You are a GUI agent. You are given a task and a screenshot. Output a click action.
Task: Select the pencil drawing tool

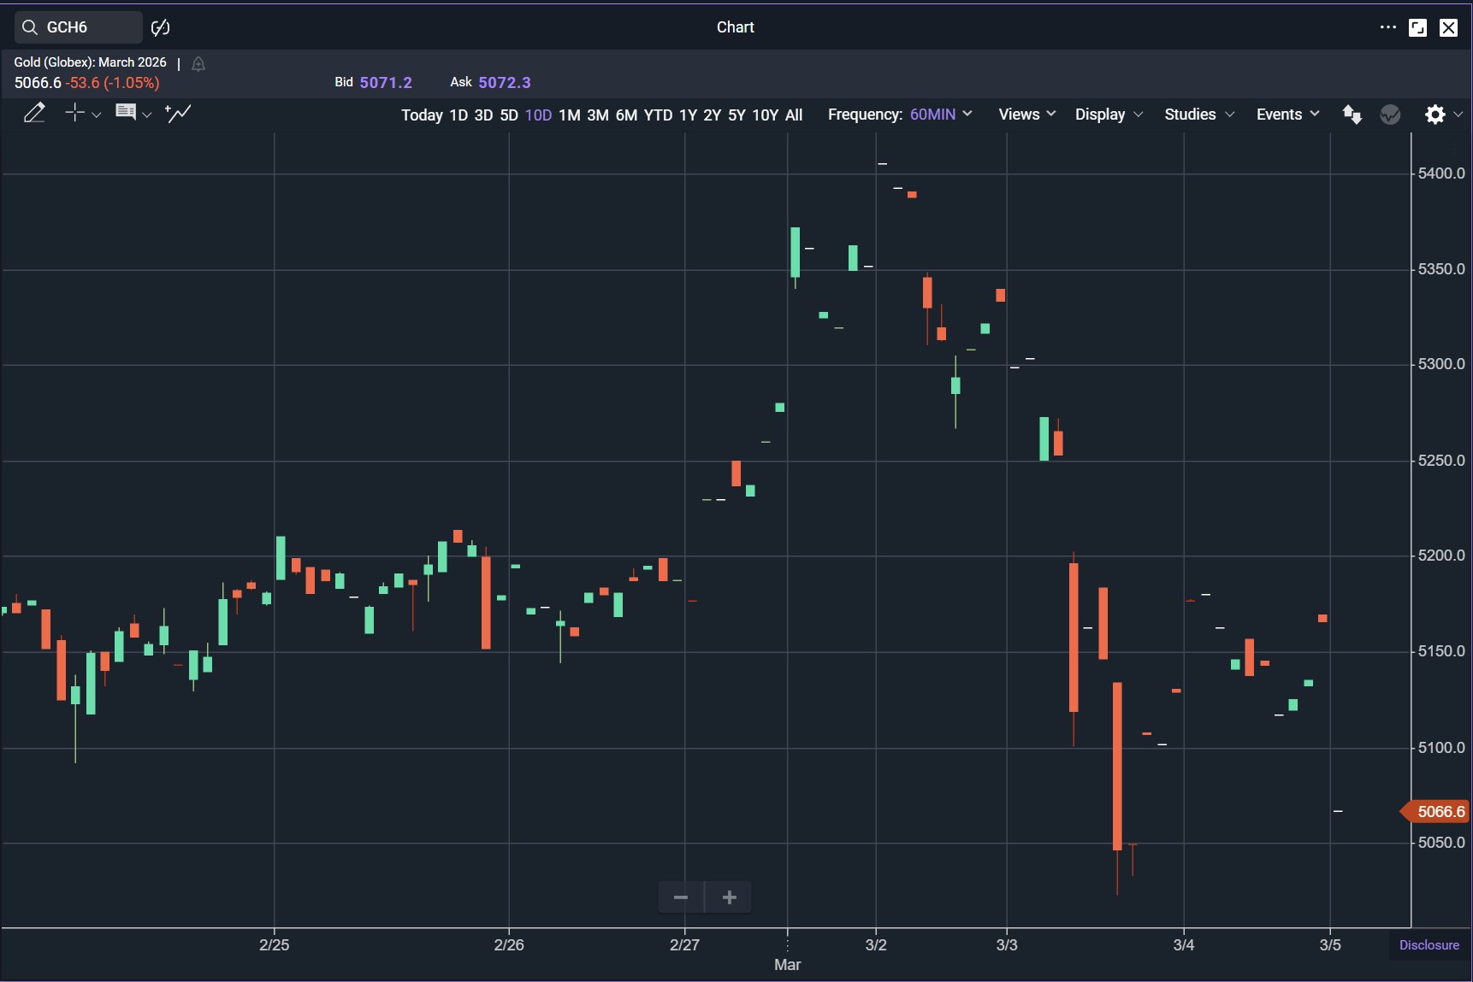click(34, 113)
